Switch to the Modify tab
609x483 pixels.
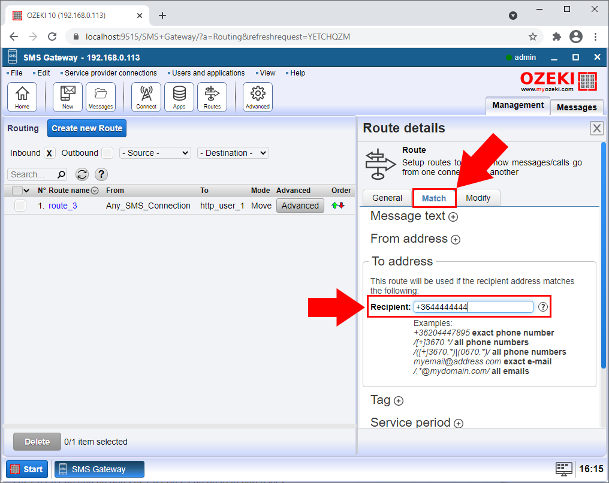(x=478, y=198)
